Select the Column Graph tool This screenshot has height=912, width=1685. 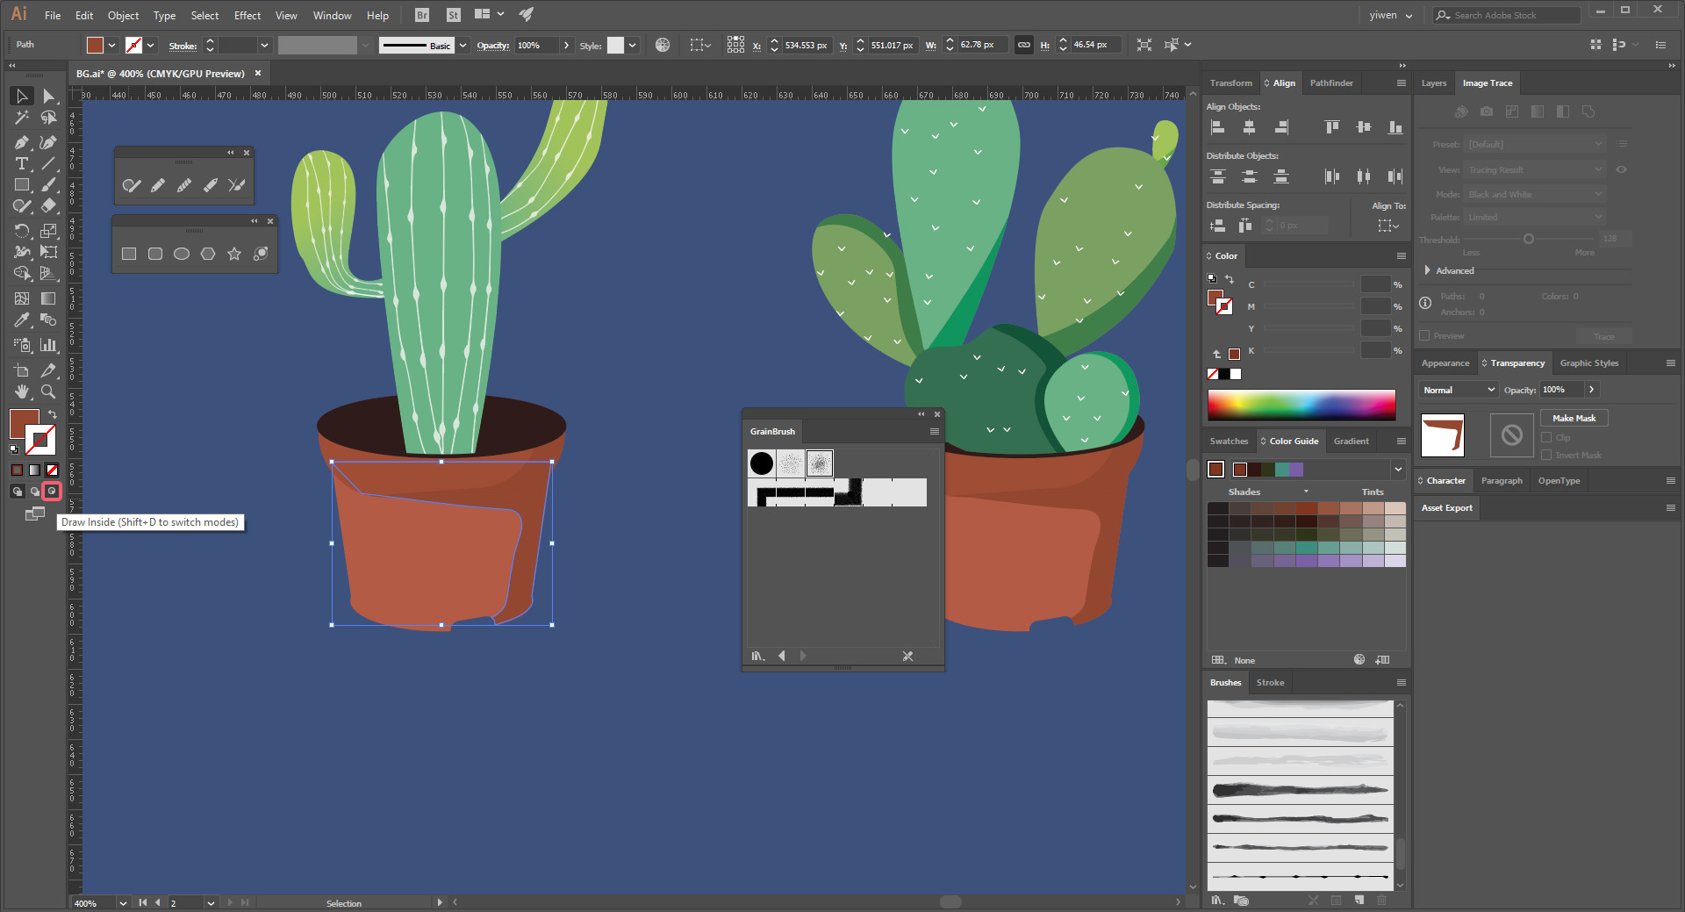tap(49, 345)
